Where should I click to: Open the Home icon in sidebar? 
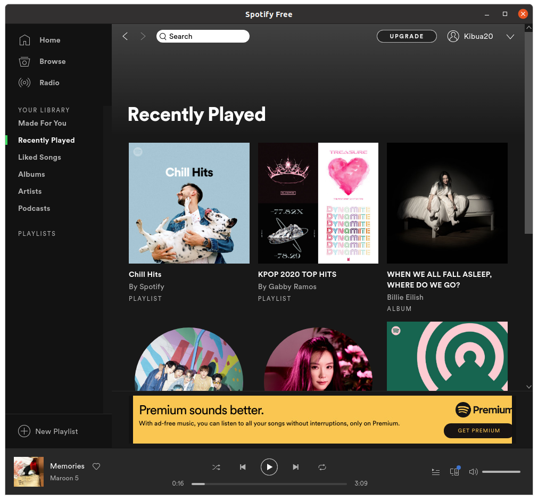pos(24,40)
